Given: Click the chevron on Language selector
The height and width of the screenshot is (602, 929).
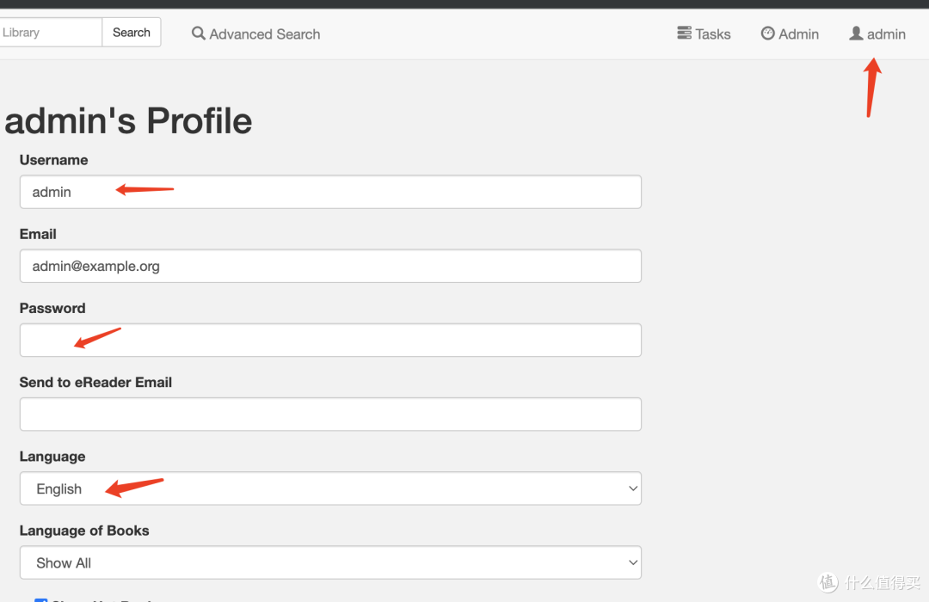Looking at the screenshot, I should click(x=633, y=488).
